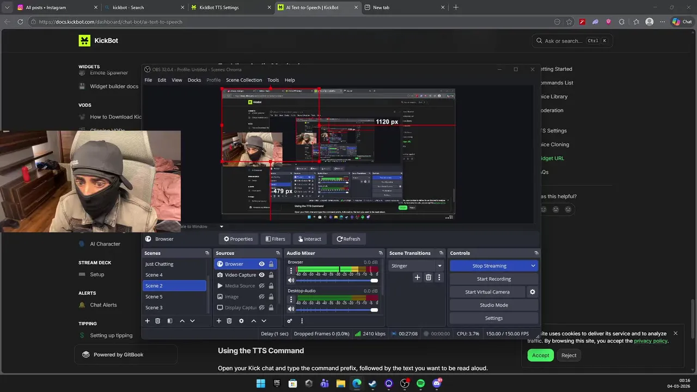Open OBS Studio from the taskbar
The width and height of the screenshot is (697, 392).
[x=405, y=383]
